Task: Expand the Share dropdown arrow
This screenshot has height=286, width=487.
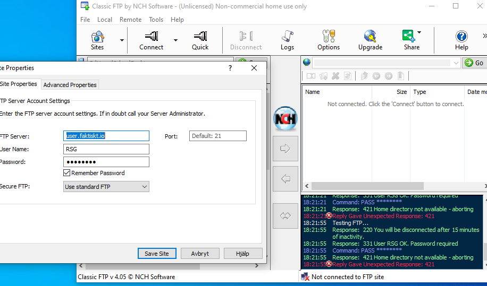Action: 419,32
